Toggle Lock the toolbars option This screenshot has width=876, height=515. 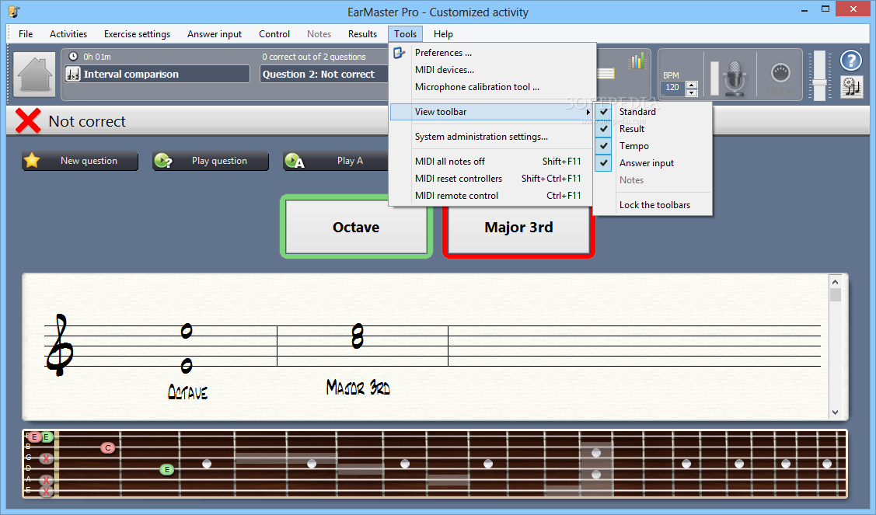click(x=654, y=205)
